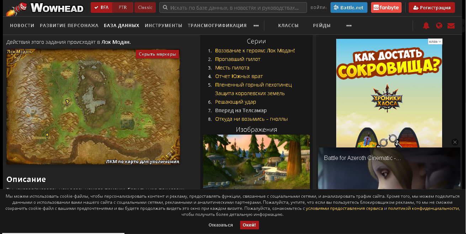Click the yellow exclamation mark map marker
The height and width of the screenshot is (234, 466).
pos(47,136)
